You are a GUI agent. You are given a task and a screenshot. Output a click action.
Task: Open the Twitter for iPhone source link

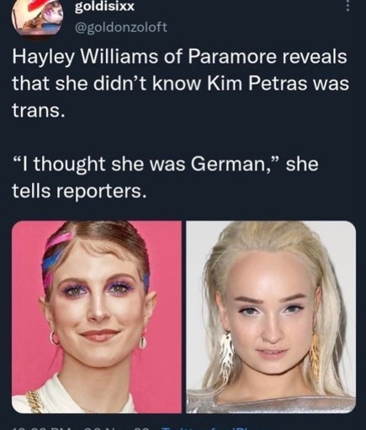coord(206,427)
